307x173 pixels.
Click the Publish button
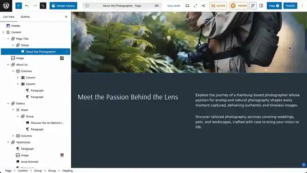pos(290,6)
